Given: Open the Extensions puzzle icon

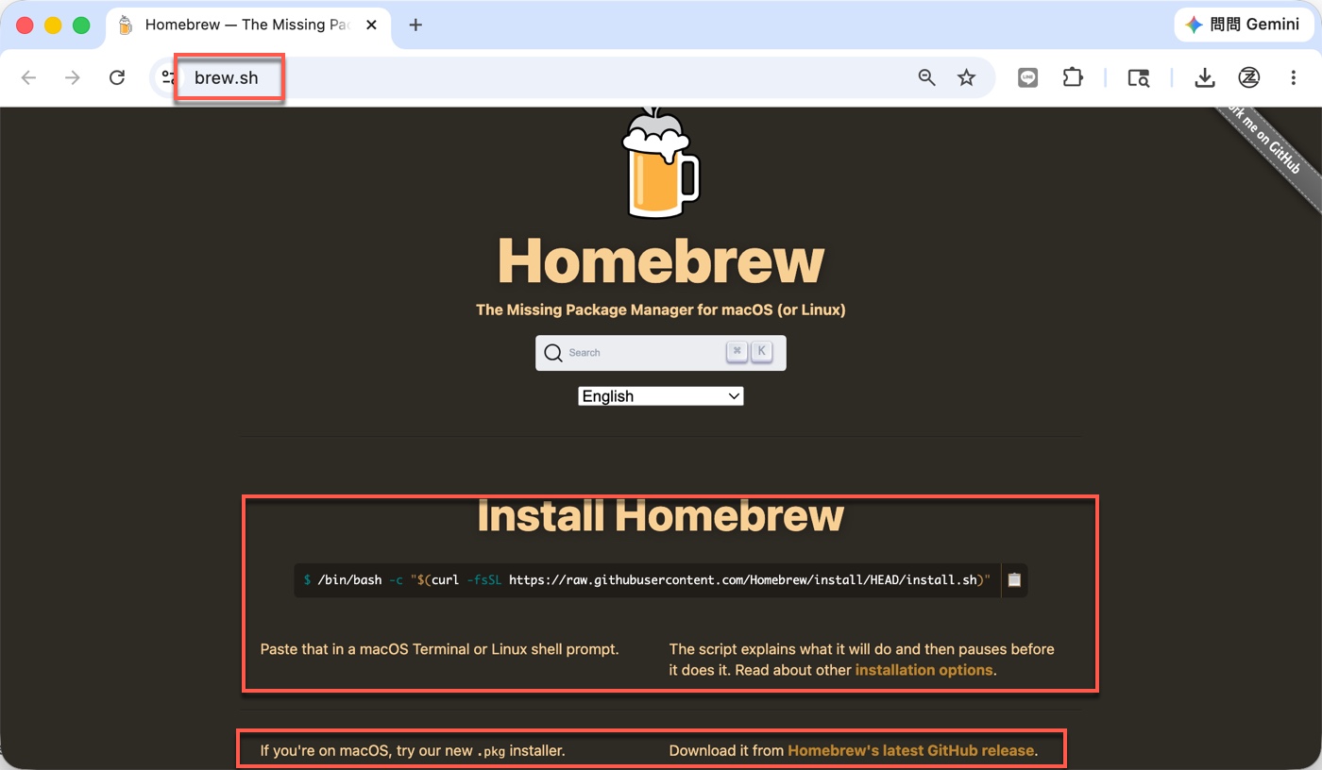Looking at the screenshot, I should pos(1073,77).
